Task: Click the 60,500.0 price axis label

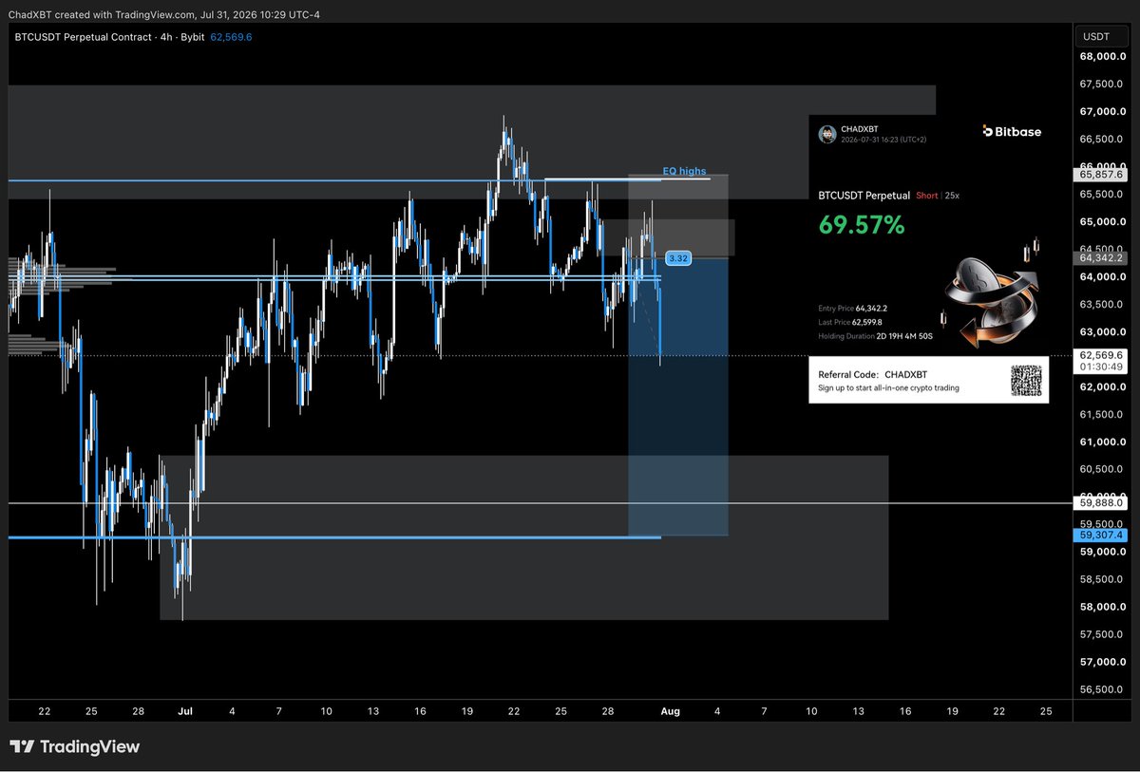Action: (1103, 470)
